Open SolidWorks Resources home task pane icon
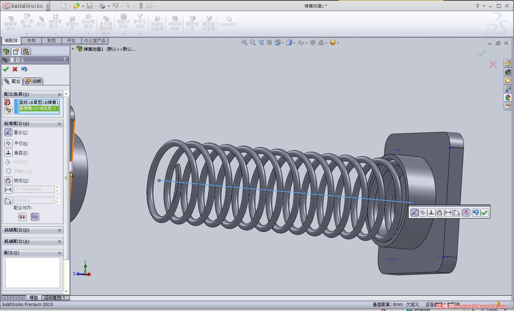514x311 pixels. pyautogui.click(x=508, y=64)
